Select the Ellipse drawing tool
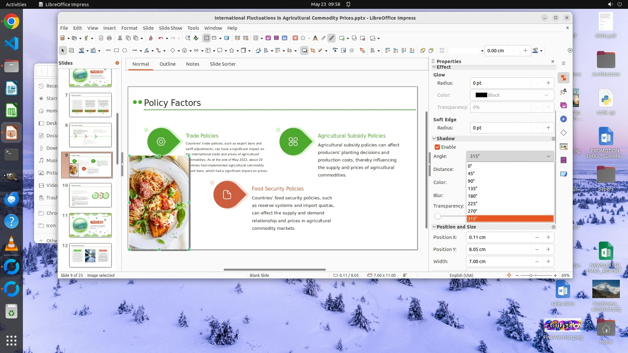The height and width of the screenshot is (353, 628). (x=125, y=50)
